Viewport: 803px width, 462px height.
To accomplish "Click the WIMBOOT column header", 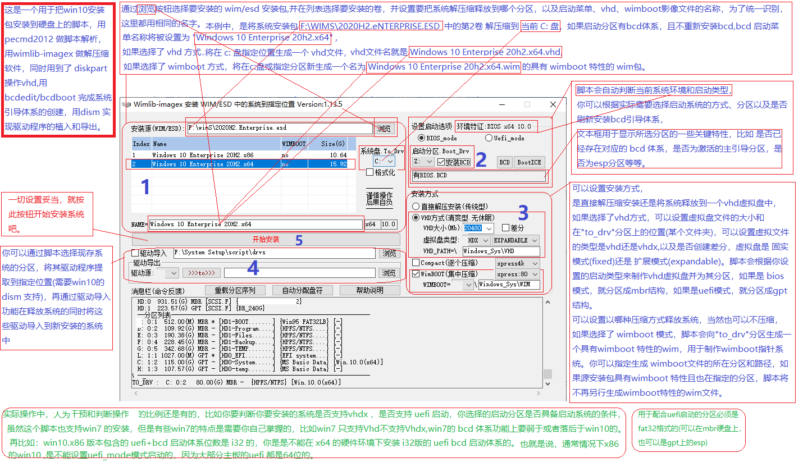I will [294, 144].
